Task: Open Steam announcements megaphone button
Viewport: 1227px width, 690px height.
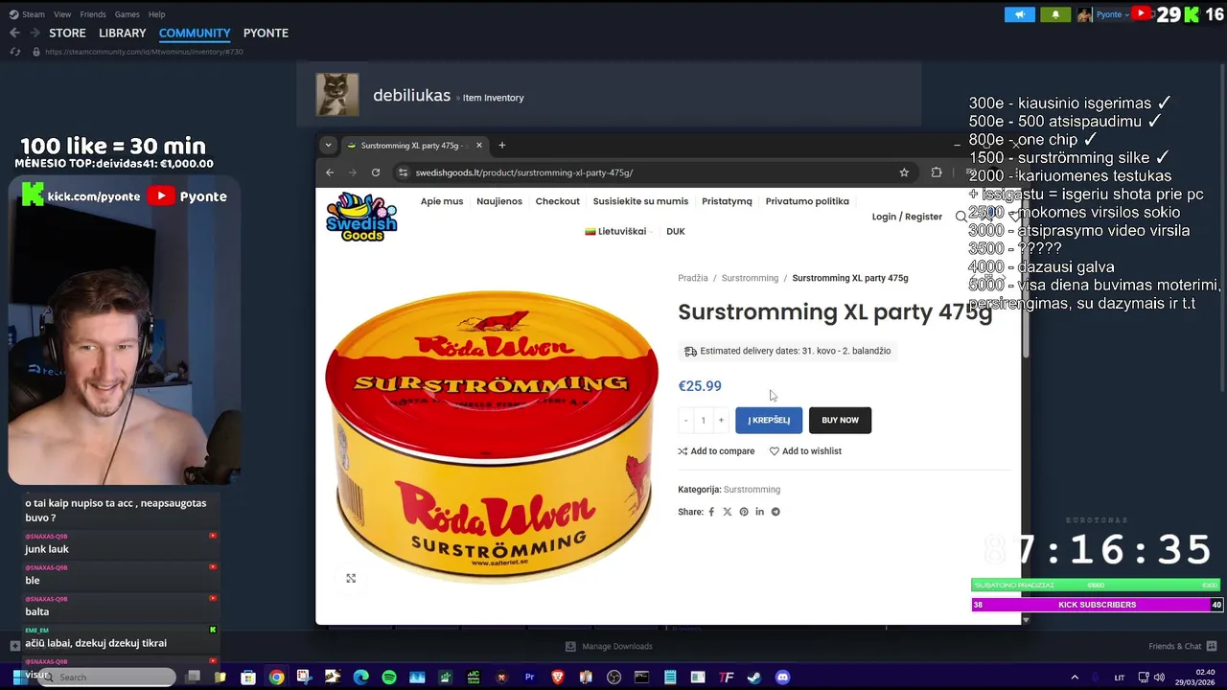Action: coord(1020,14)
